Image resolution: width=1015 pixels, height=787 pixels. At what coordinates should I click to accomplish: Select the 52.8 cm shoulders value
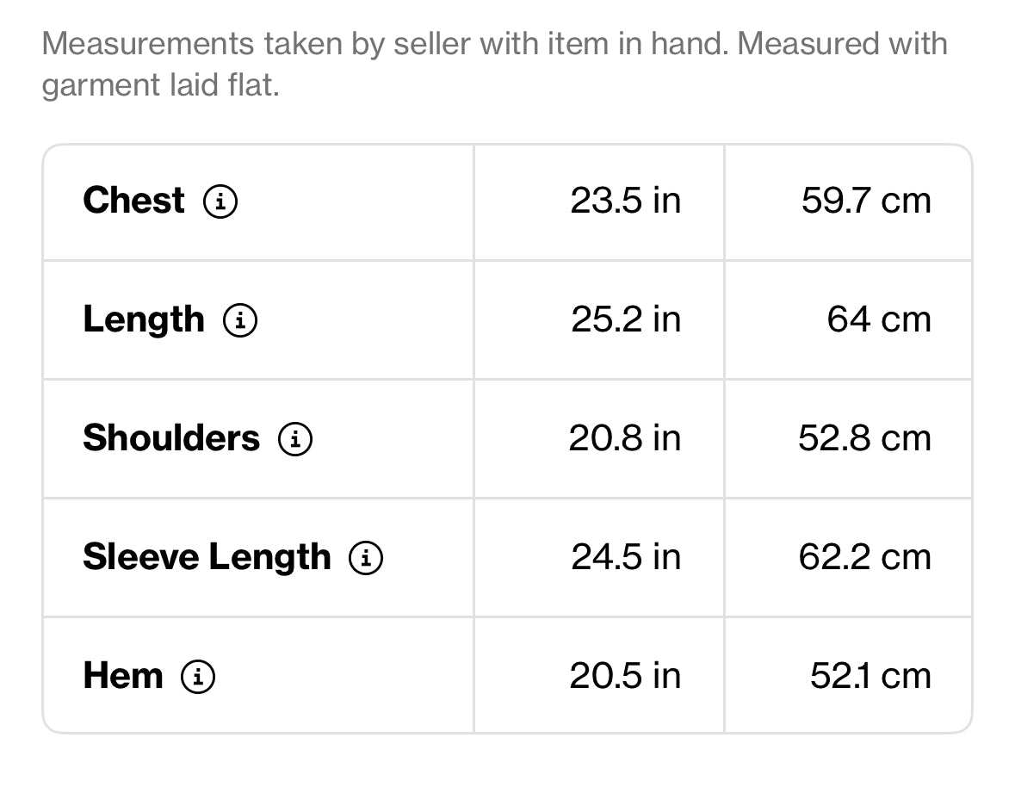pos(864,438)
